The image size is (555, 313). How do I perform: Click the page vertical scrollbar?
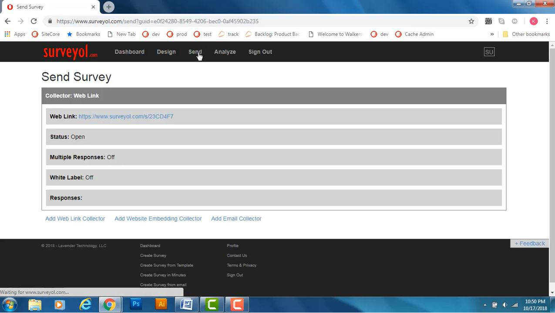click(x=552, y=165)
